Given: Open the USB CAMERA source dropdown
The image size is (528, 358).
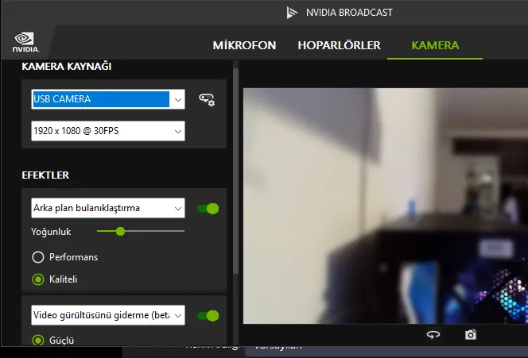Looking at the screenshot, I should [108, 99].
